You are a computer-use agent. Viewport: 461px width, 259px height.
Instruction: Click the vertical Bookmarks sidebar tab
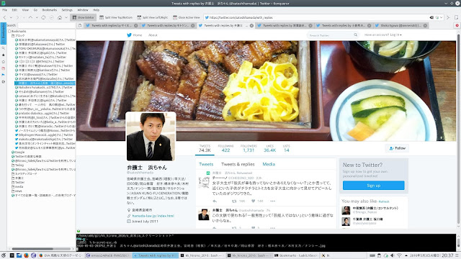coord(3,34)
